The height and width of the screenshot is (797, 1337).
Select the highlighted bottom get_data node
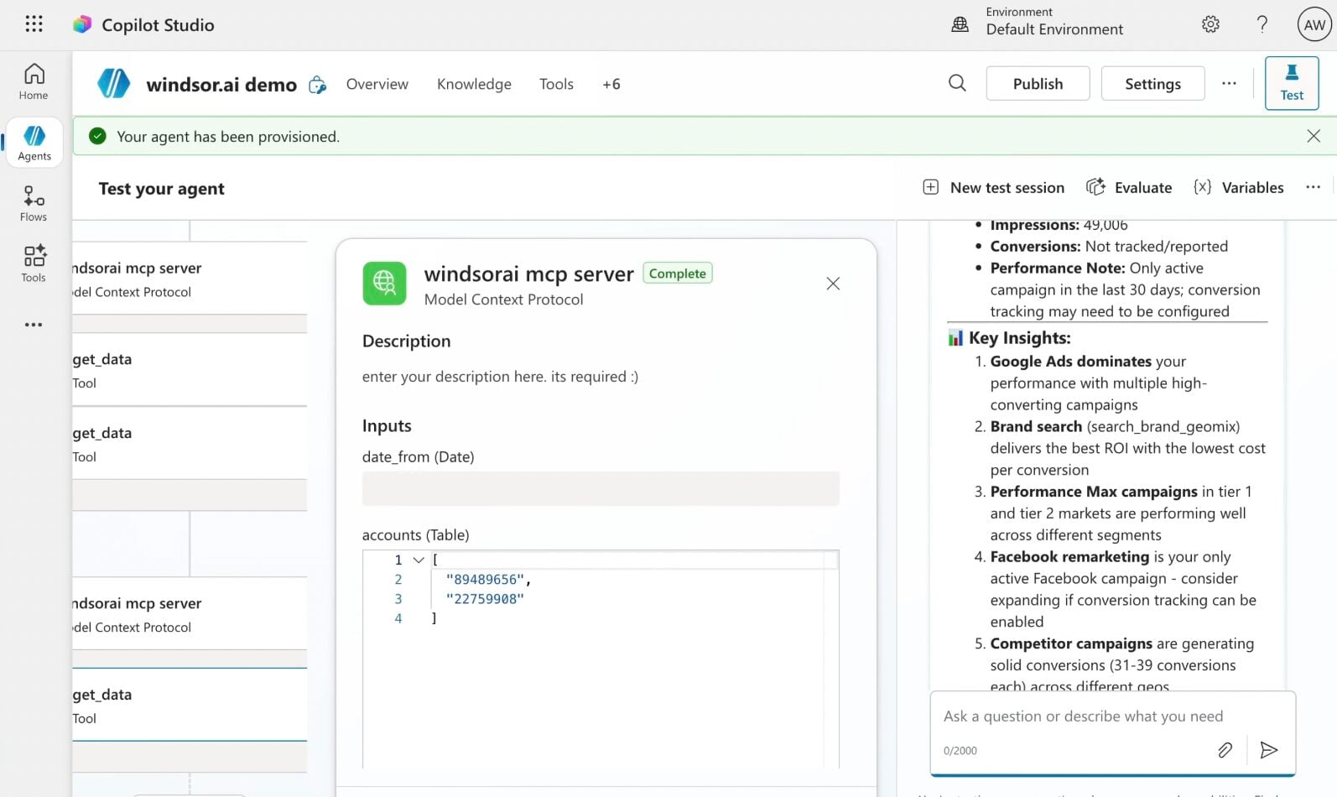190,705
